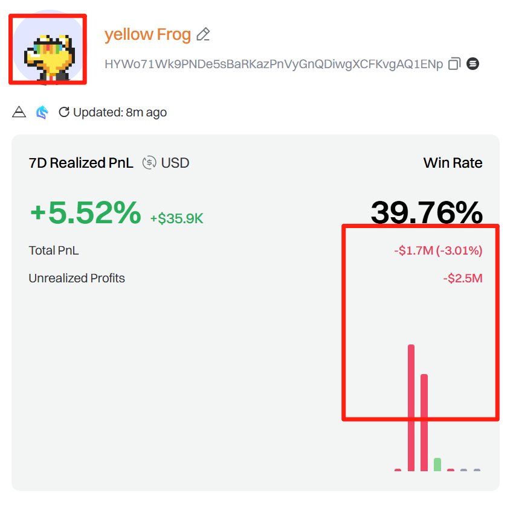Refresh data via the Updated icon
This screenshot has height=508, width=516.
point(63,112)
